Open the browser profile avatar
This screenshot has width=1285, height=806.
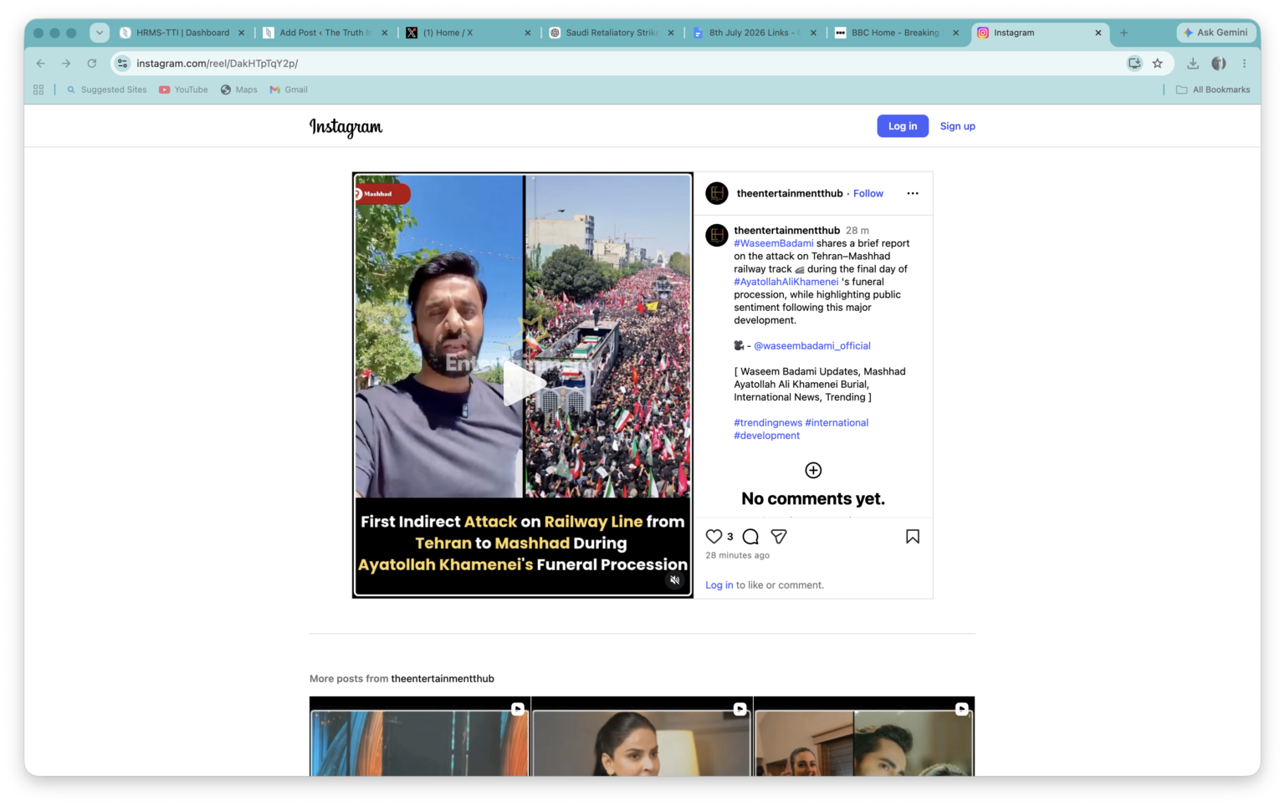tap(1219, 64)
